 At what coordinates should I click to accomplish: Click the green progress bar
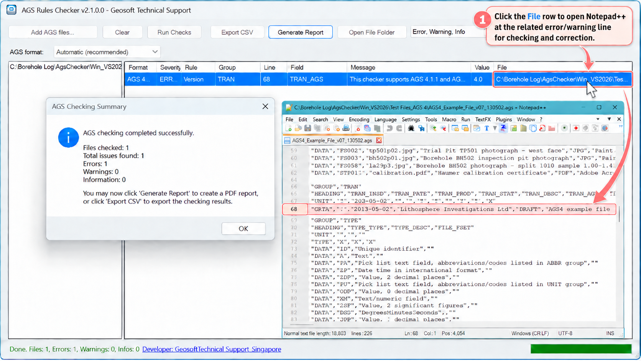tap(581, 349)
